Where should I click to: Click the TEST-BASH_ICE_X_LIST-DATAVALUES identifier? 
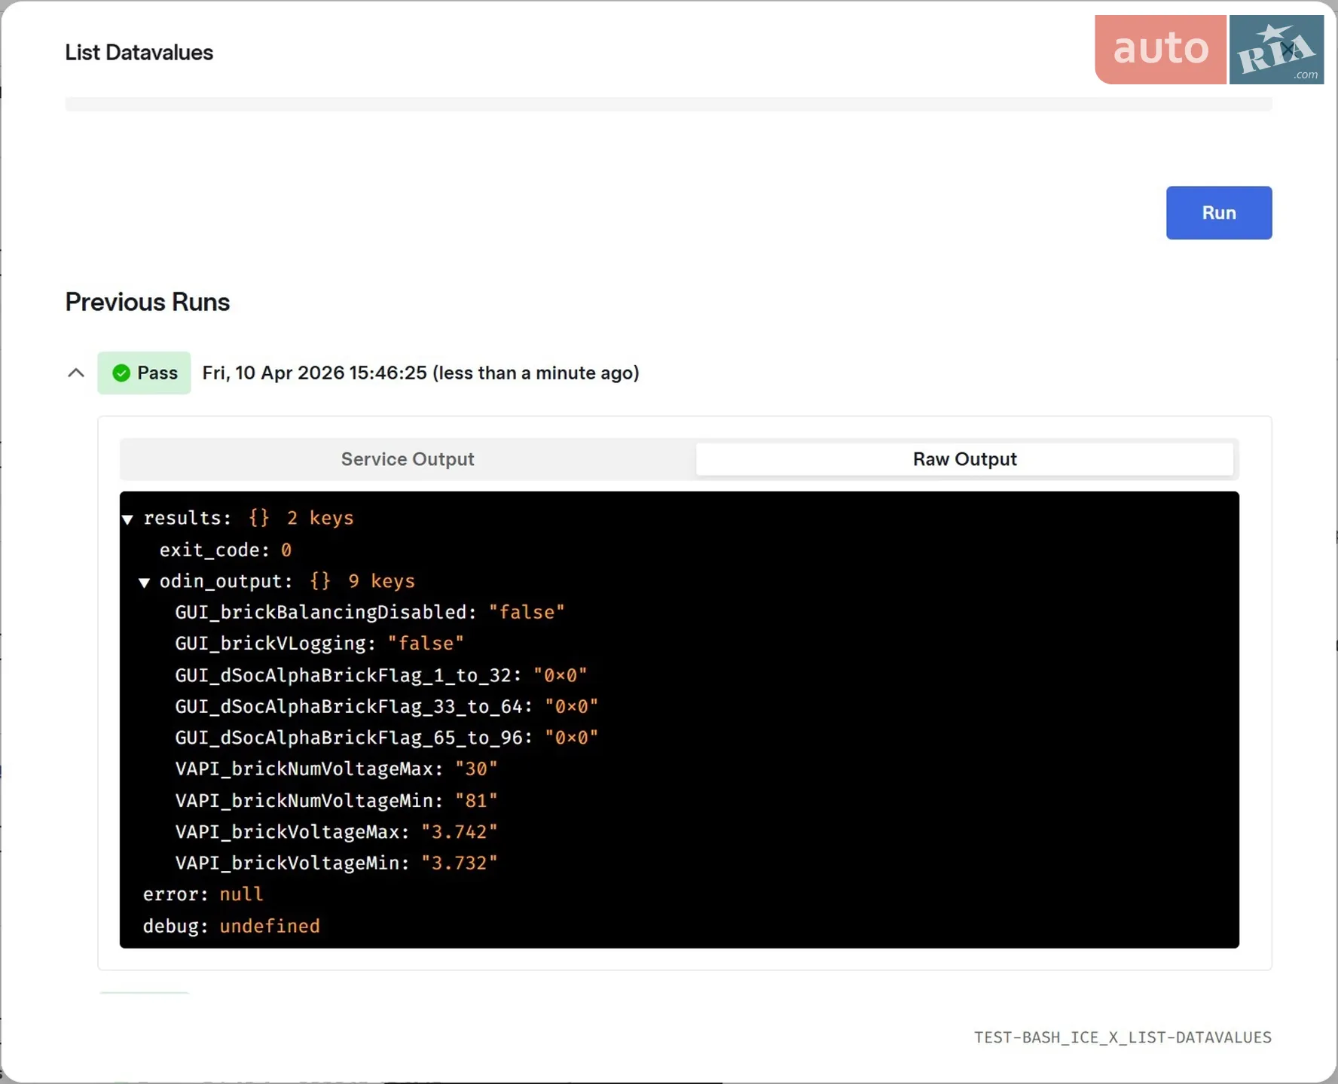tap(1123, 1037)
